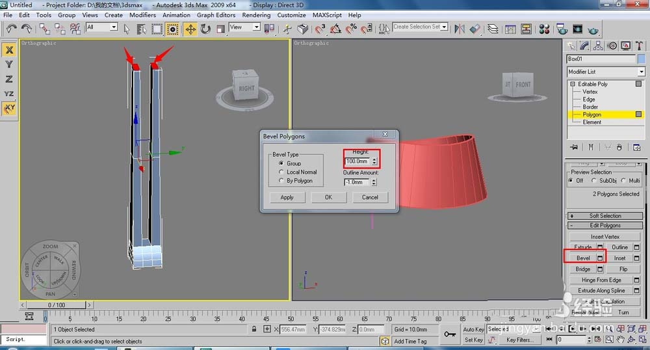The height and width of the screenshot is (350, 650).
Task: Click Apply in Bevel Polygons dialog
Action: [x=287, y=197]
